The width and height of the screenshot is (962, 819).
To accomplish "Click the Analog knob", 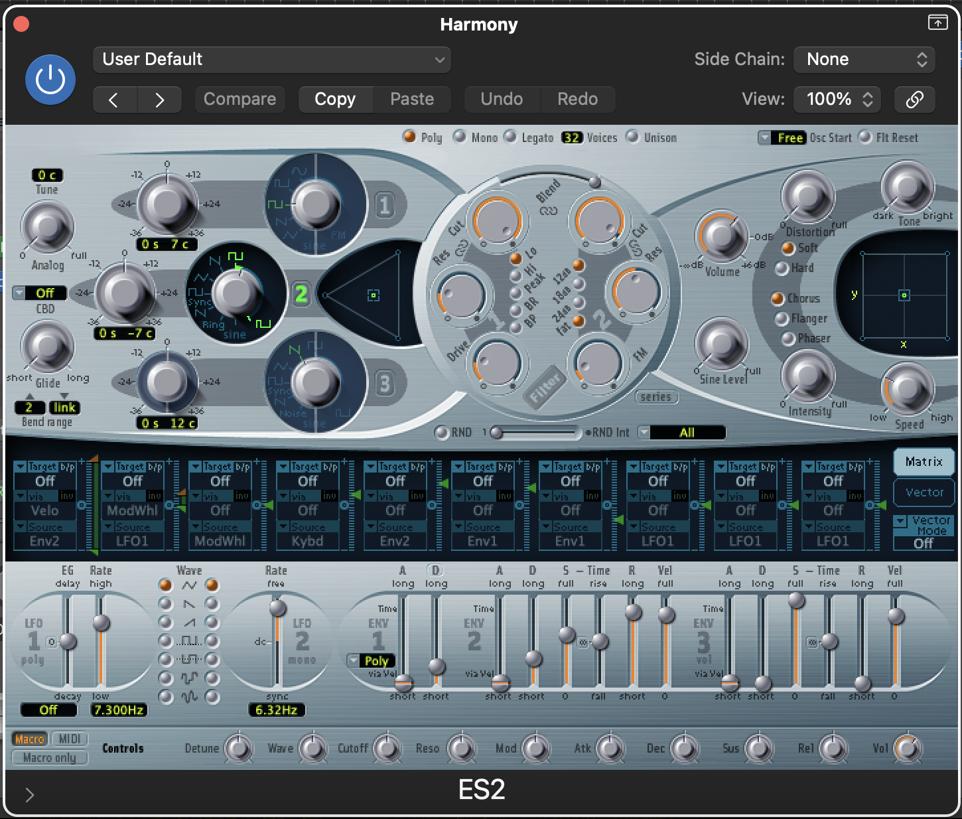I will [47, 228].
